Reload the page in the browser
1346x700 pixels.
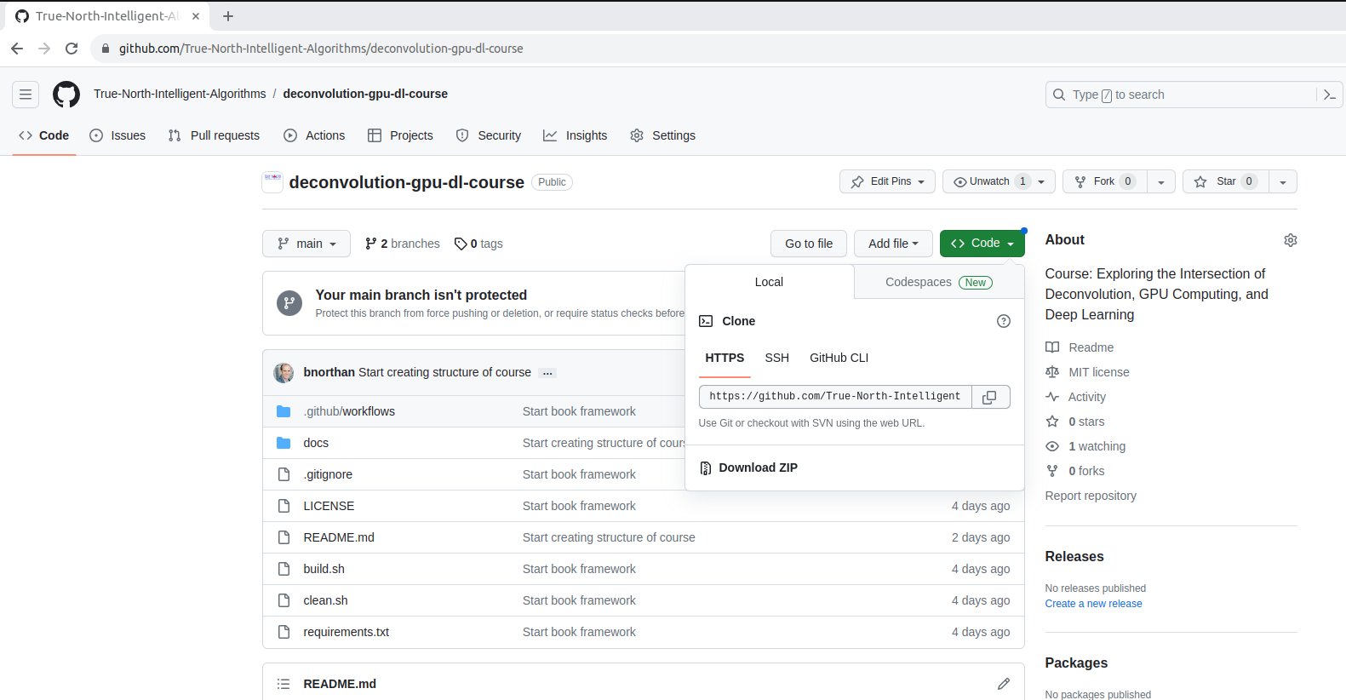72,49
